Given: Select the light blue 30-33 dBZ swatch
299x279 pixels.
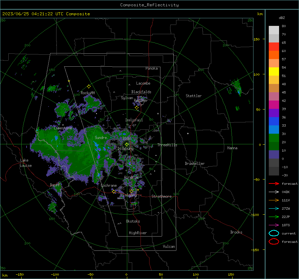Looking at the screenshot, I should (274, 129).
